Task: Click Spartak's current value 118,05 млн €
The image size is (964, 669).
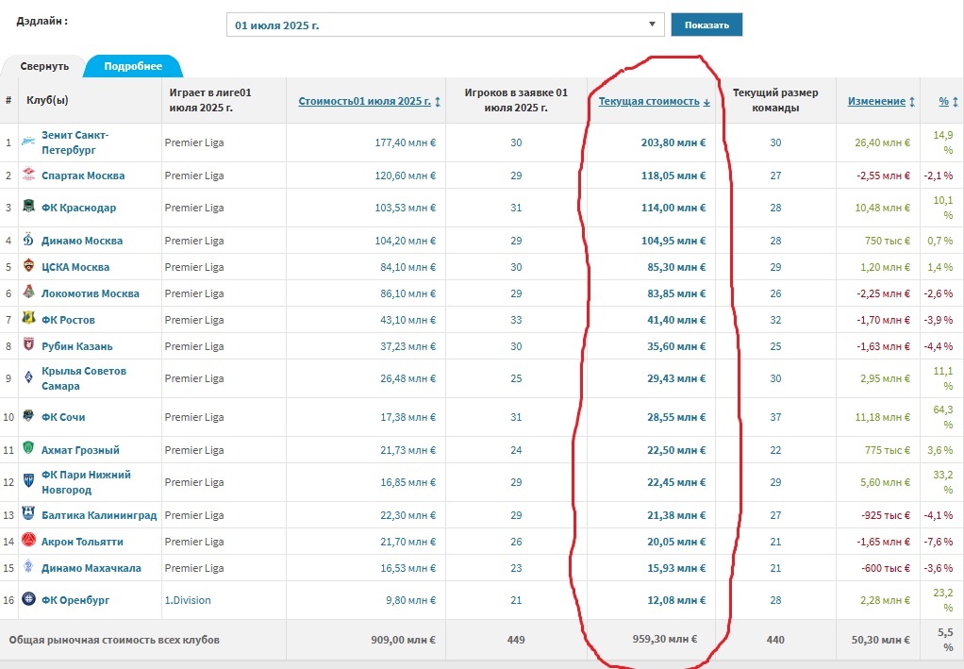Action: tap(673, 176)
